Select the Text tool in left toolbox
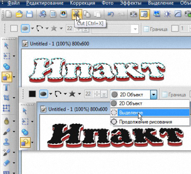 coord(6,88)
